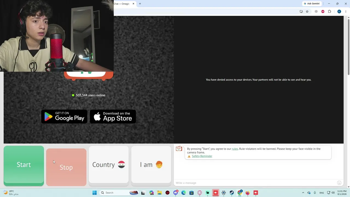Open the emoji picker in chat
350x197 pixels.
(x=339, y=183)
